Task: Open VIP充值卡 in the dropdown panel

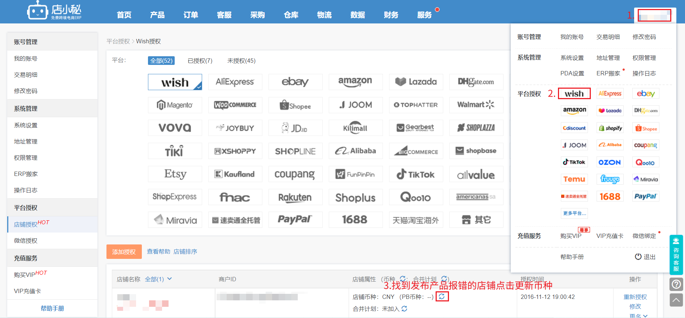Action: pos(610,236)
